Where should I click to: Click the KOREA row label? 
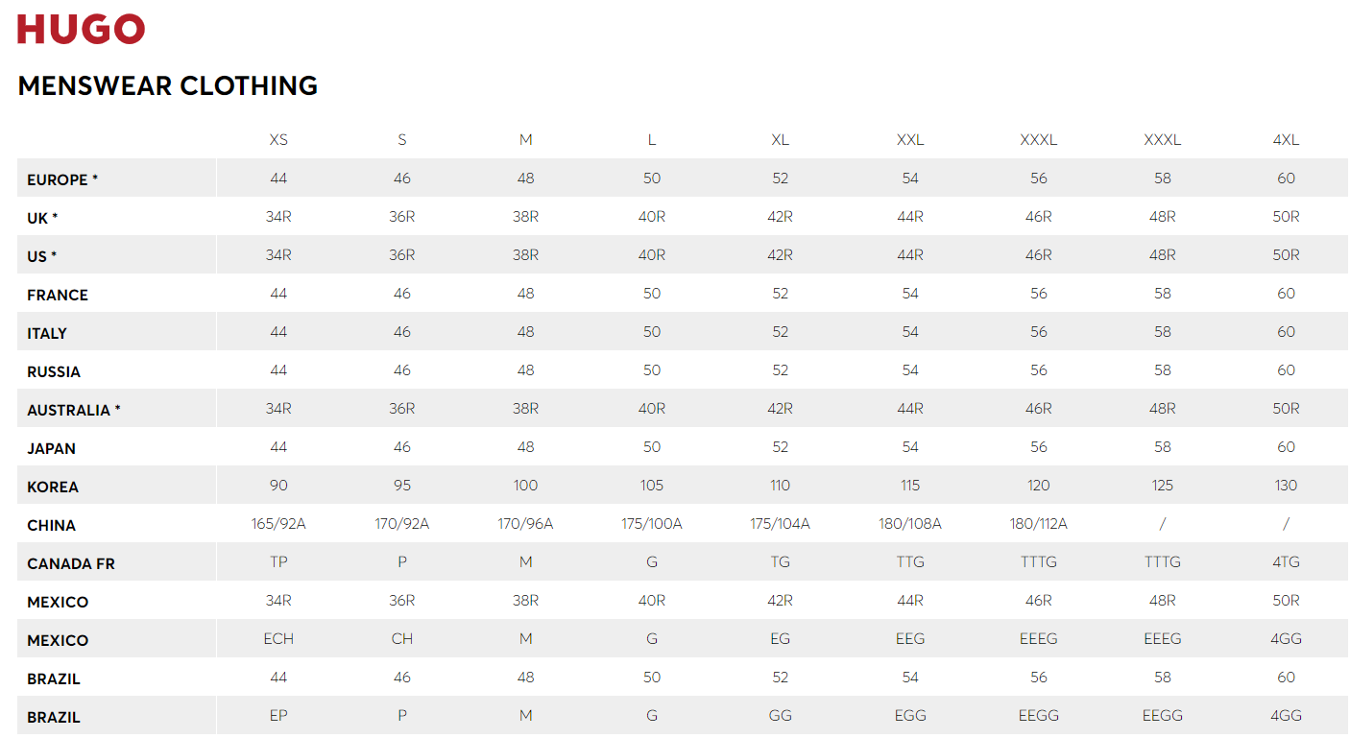click(53, 487)
